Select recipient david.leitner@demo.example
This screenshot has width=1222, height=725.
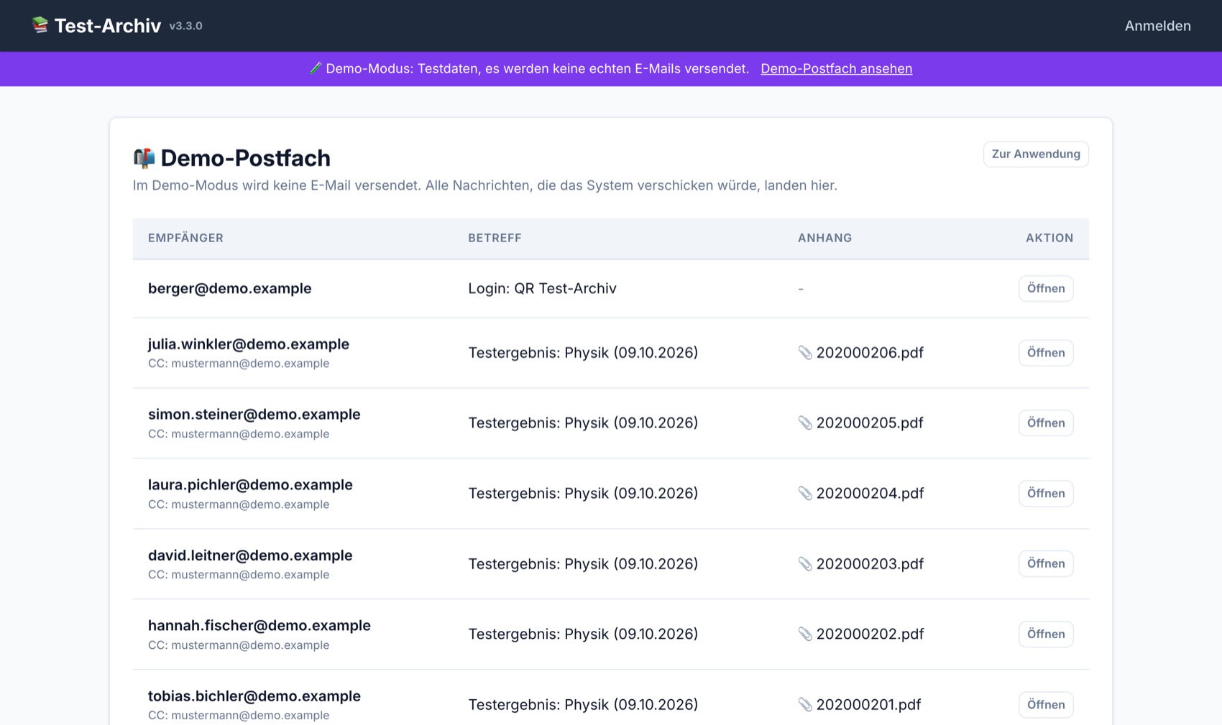pyautogui.click(x=250, y=555)
